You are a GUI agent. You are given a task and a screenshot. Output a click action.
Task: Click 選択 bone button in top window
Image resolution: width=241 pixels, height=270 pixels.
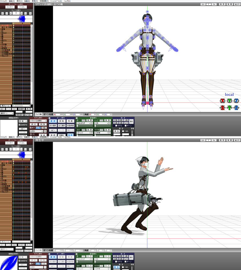[x=53, y=121]
